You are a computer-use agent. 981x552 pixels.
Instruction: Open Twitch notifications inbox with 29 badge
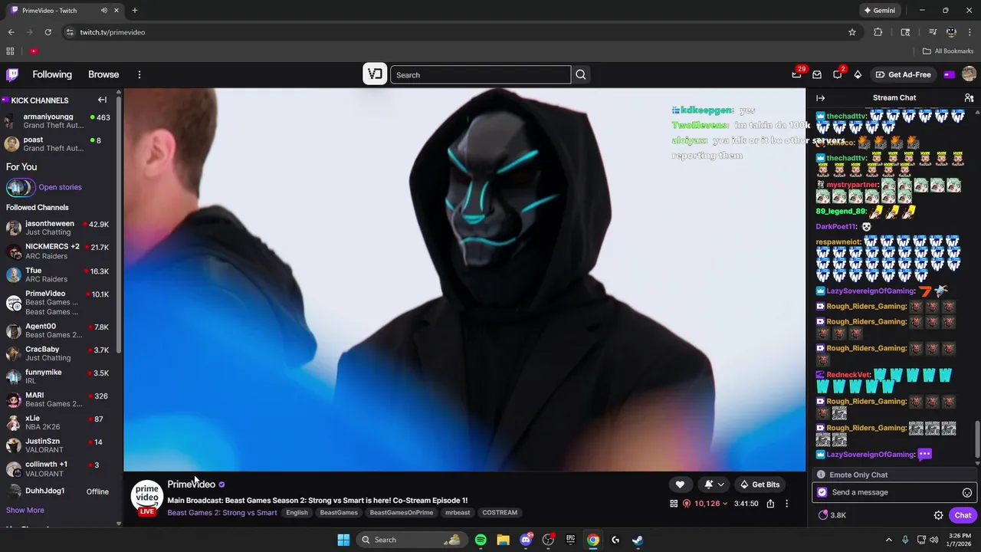797,74
